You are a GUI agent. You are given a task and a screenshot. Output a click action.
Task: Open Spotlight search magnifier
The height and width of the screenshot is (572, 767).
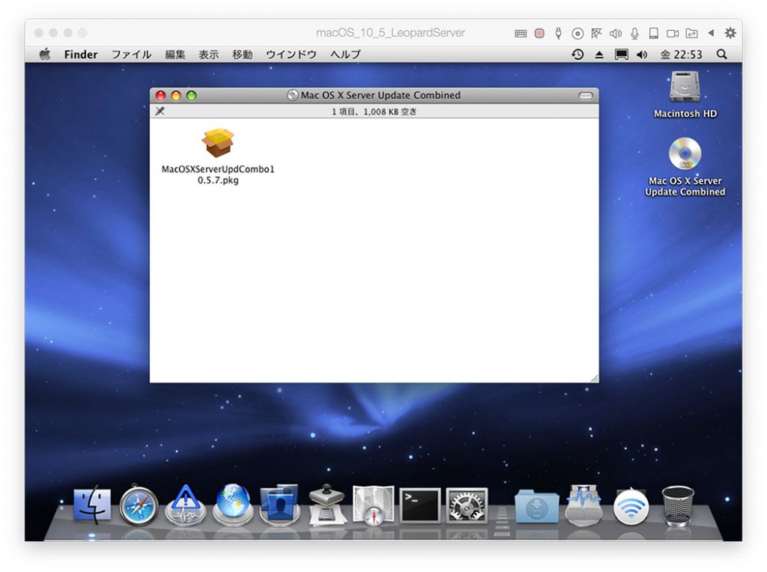click(x=721, y=54)
